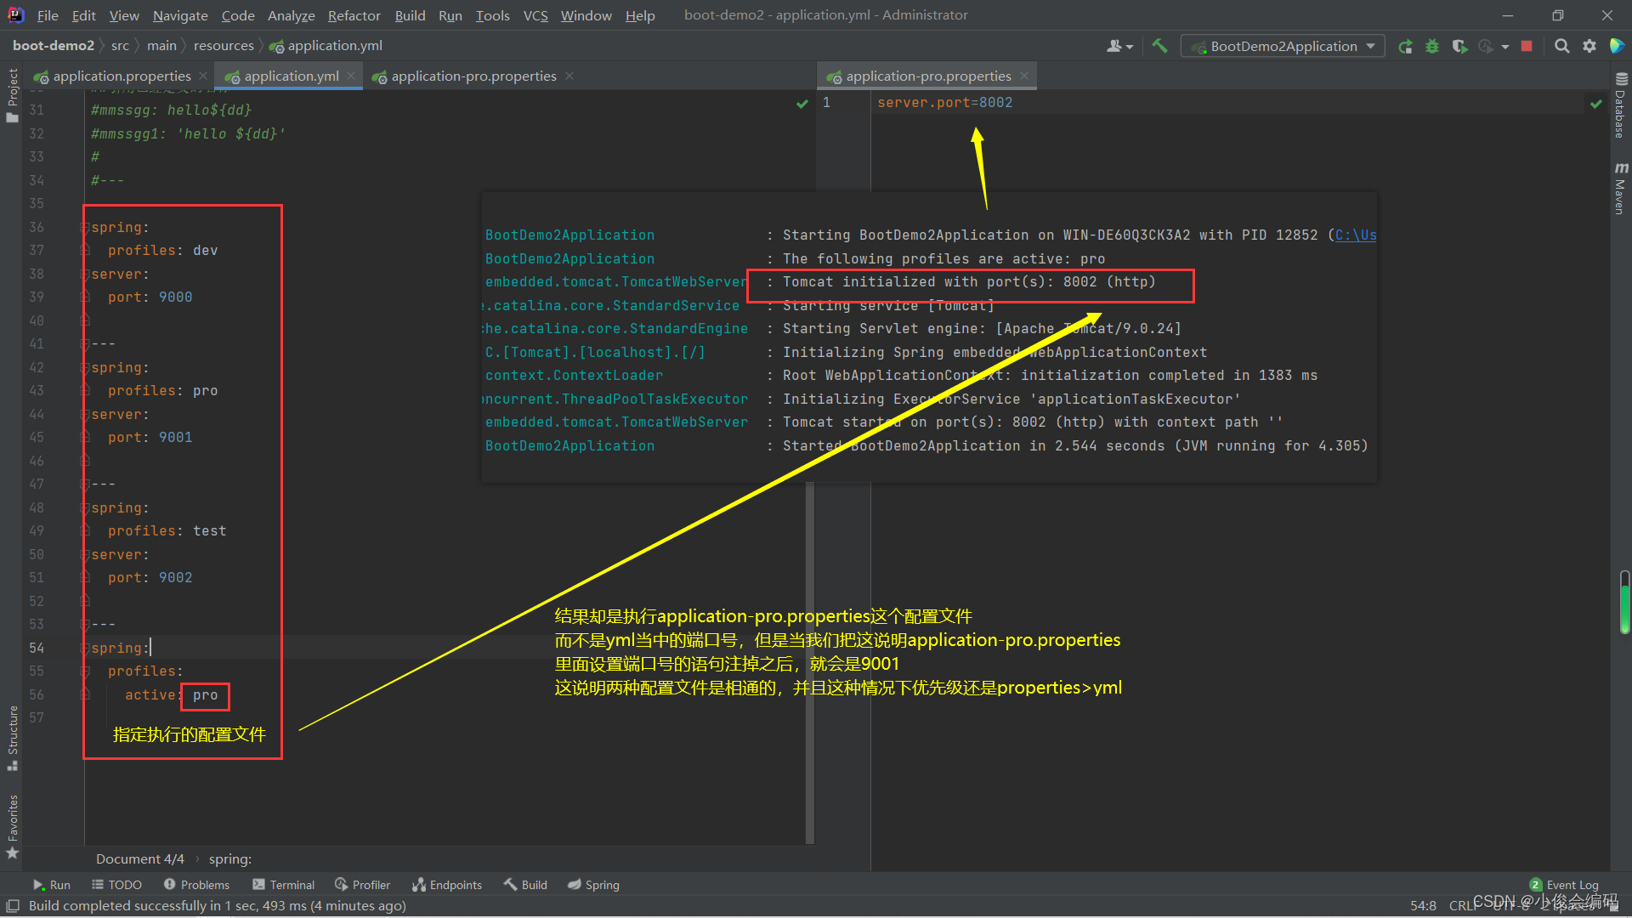Click the main breadcrumb in the navigation bar

point(161,45)
